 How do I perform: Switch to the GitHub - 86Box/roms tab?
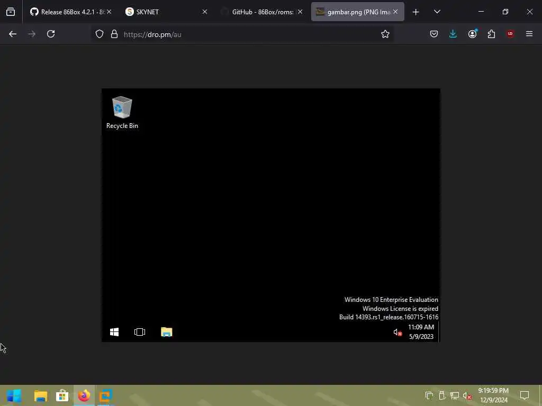pos(261,12)
